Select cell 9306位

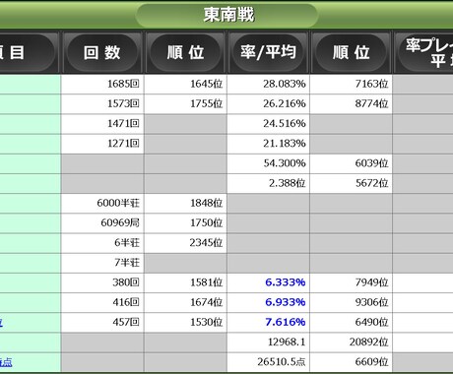point(351,302)
